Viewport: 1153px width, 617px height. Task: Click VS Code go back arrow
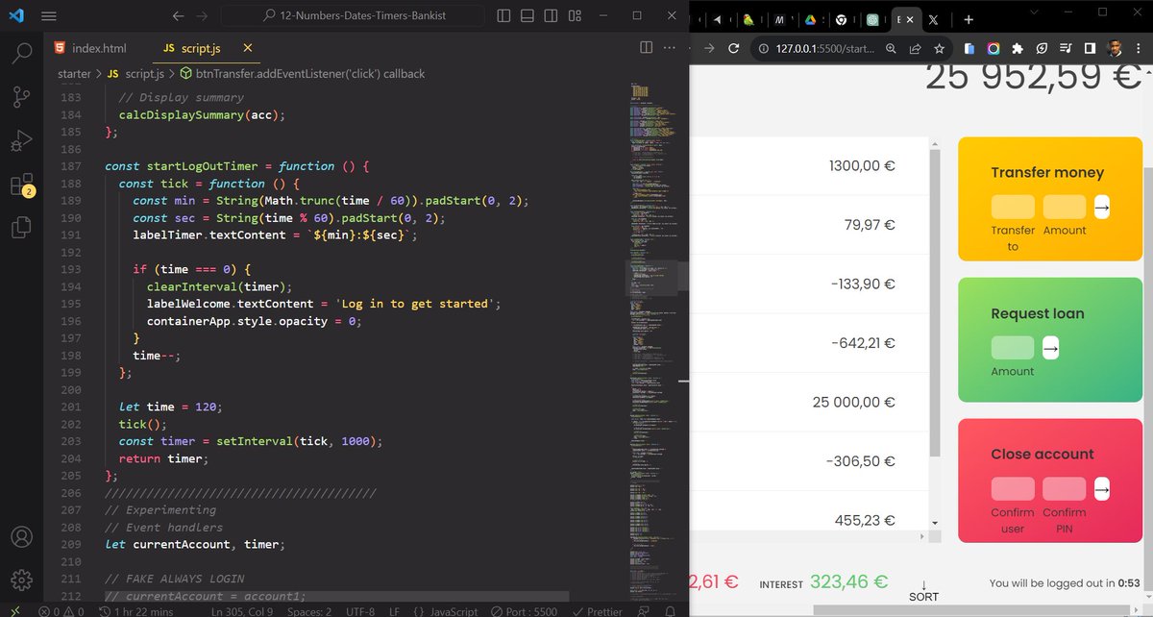pyautogui.click(x=178, y=16)
